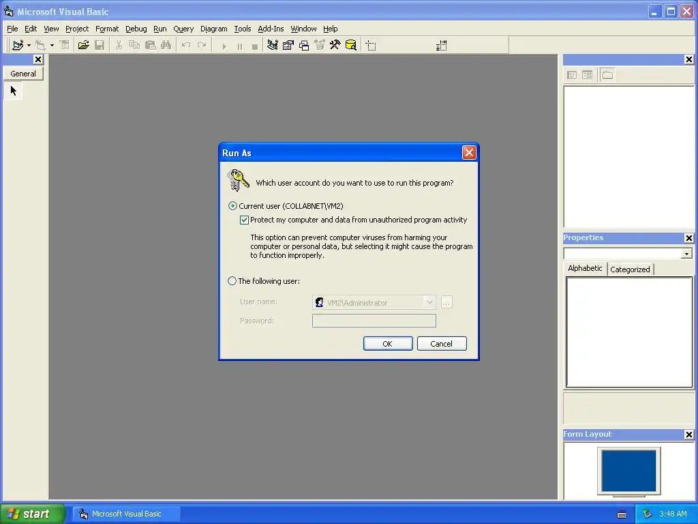Click the Copy toolbar icon
This screenshot has height=524, width=698.
(134, 45)
